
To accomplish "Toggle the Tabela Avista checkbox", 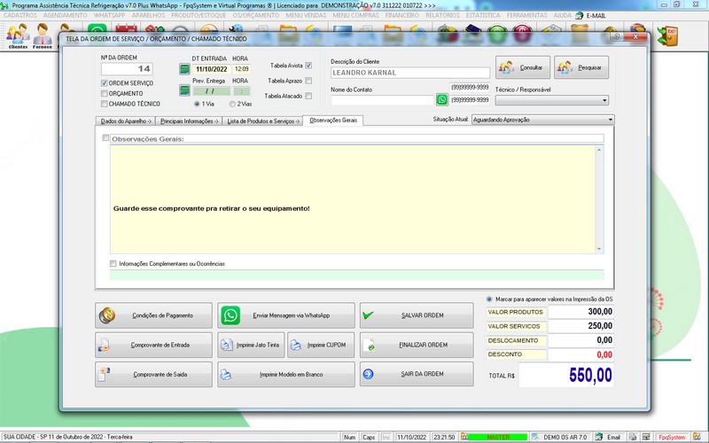I will tap(308, 66).
